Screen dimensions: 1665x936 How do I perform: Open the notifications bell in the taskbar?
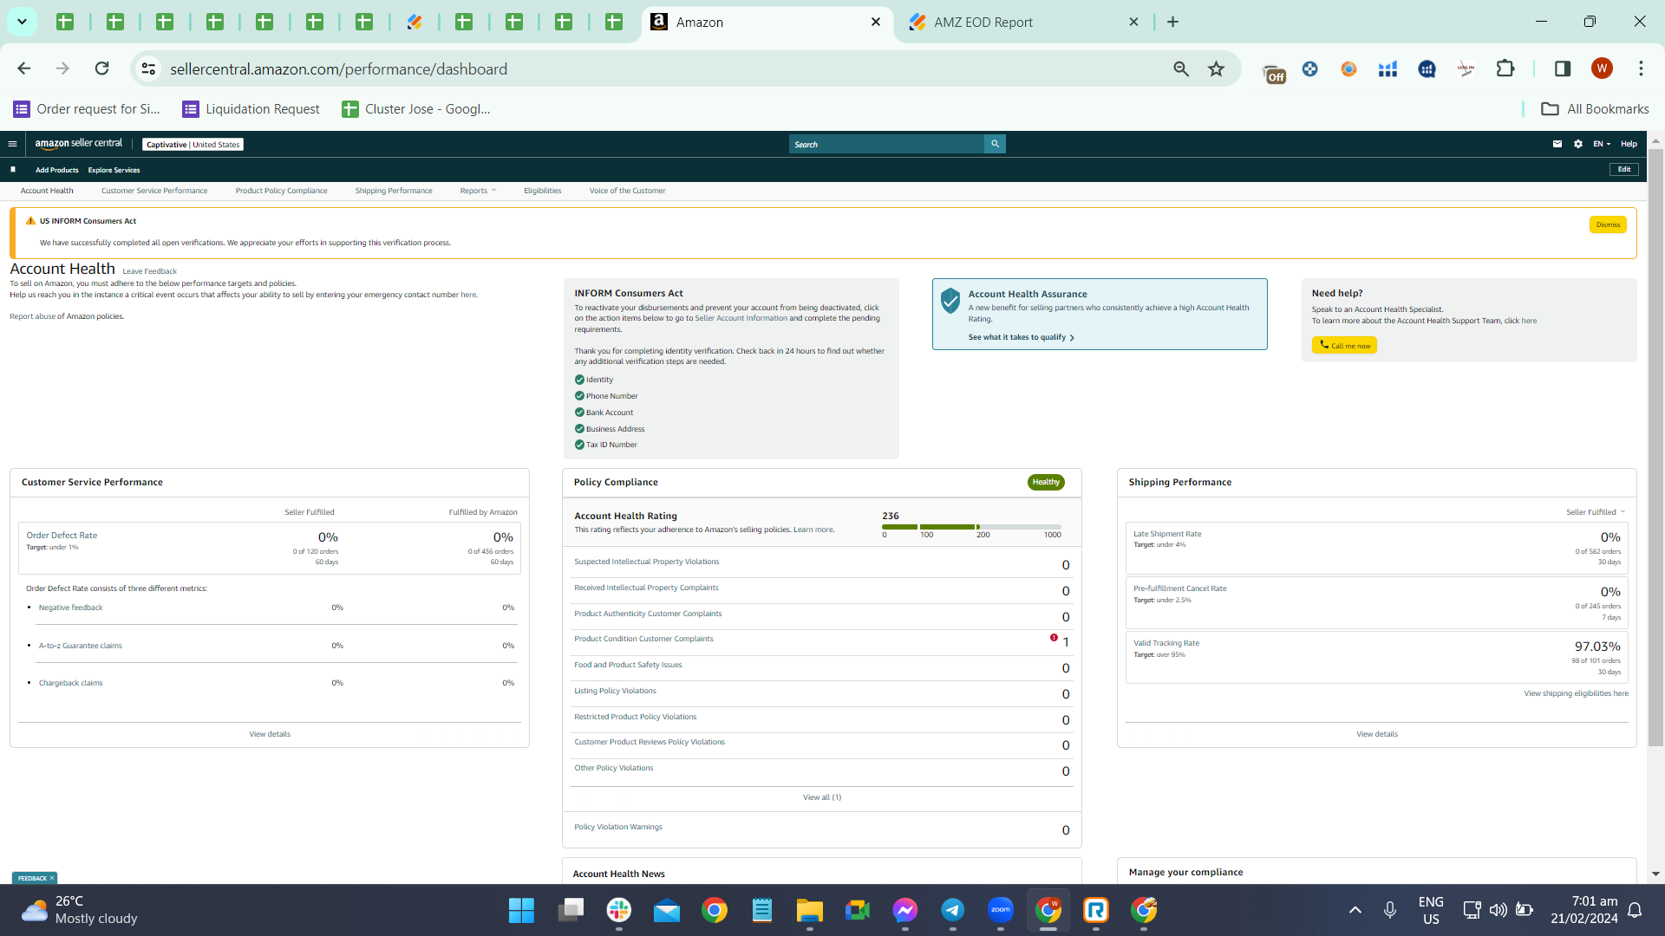click(x=1635, y=910)
